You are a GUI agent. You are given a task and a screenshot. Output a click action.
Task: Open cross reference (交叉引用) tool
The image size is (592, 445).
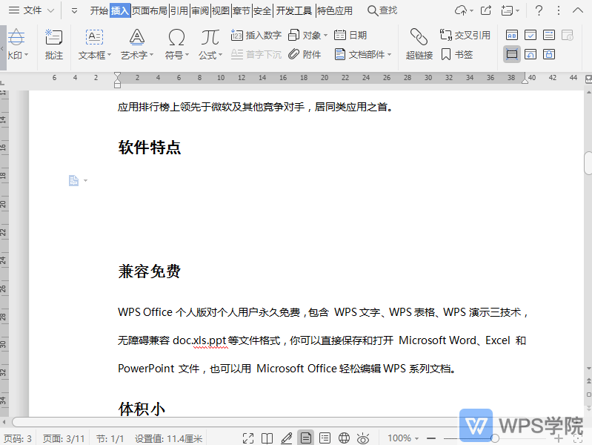[465, 35]
